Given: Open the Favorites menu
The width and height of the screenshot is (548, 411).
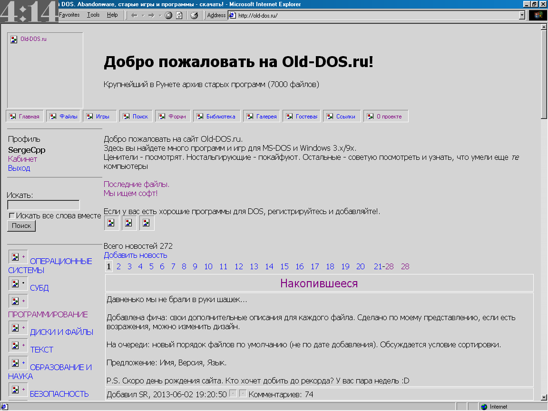Looking at the screenshot, I should click(69, 15).
